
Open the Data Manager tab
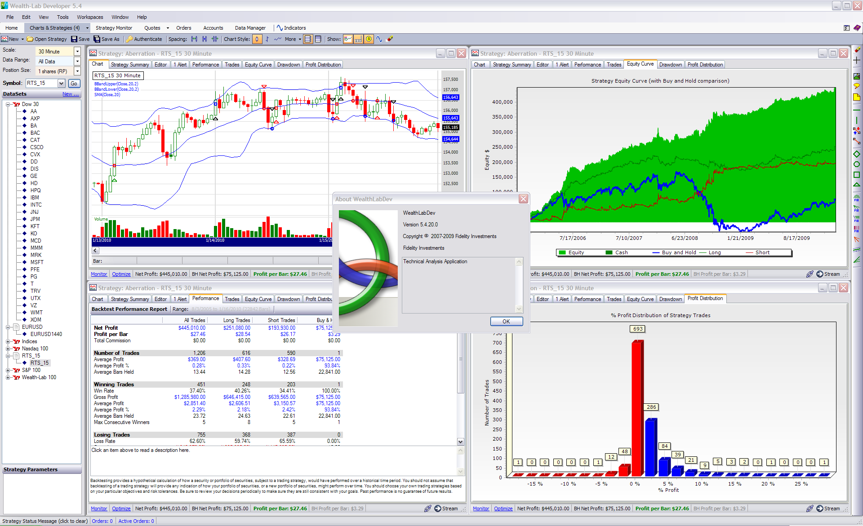click(250, 28)
